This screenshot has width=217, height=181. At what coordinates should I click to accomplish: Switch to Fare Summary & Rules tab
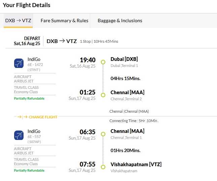tap(64, 21)
